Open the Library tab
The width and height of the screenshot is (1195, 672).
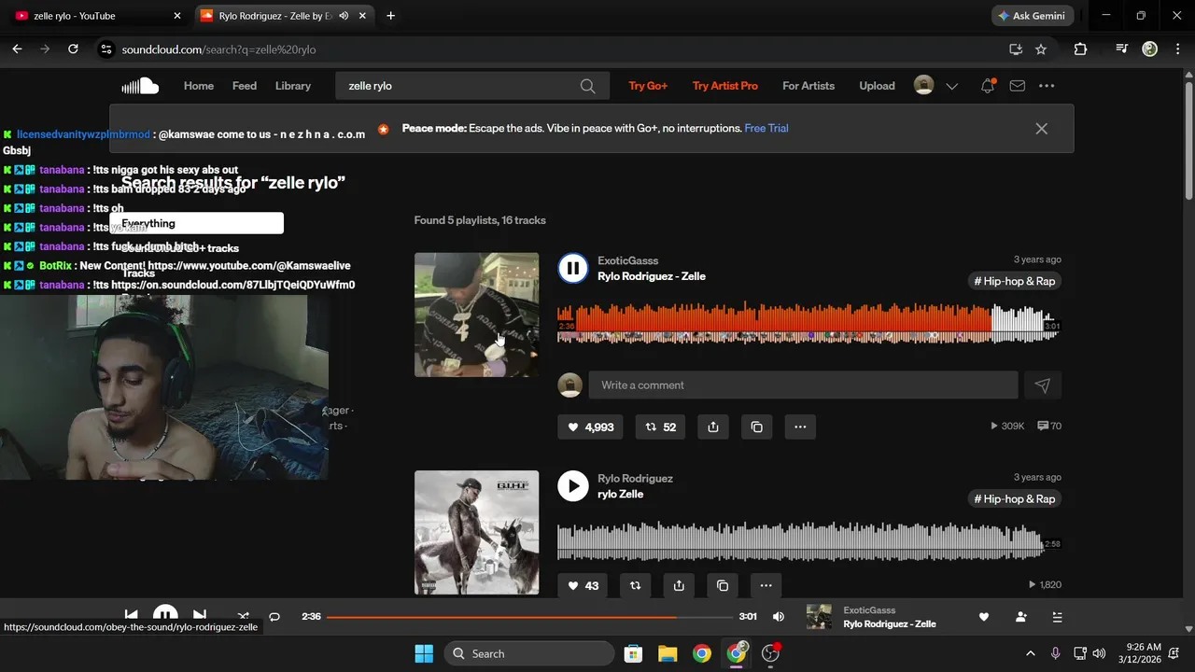pos(293,86)
